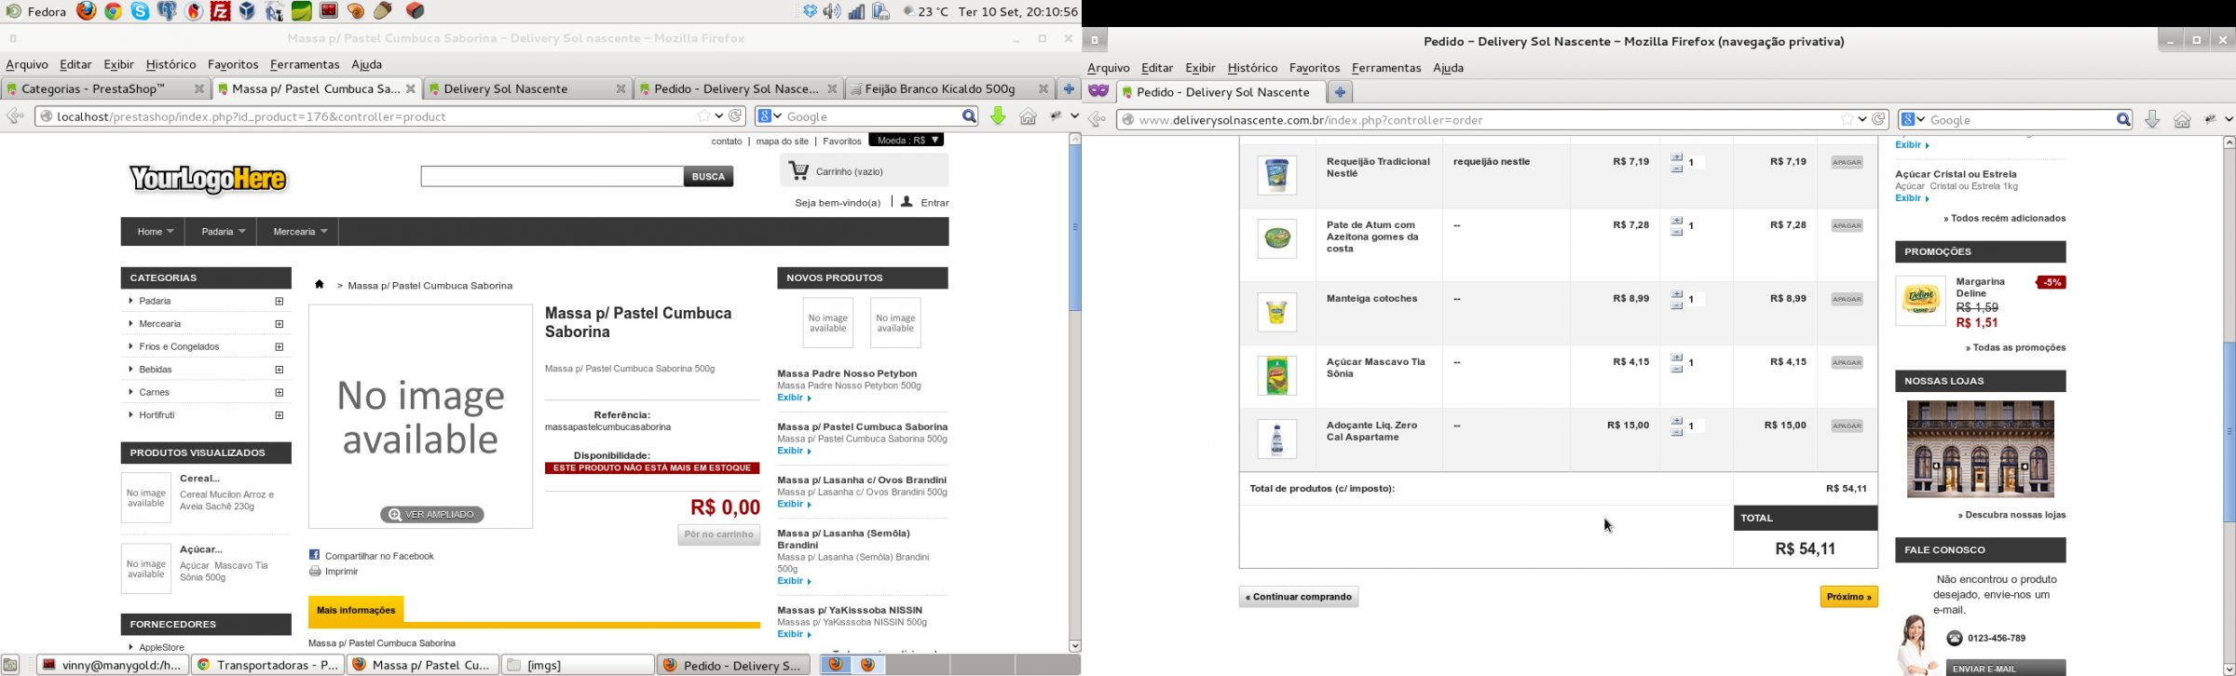Go home in the private Firefox window

2182,119
